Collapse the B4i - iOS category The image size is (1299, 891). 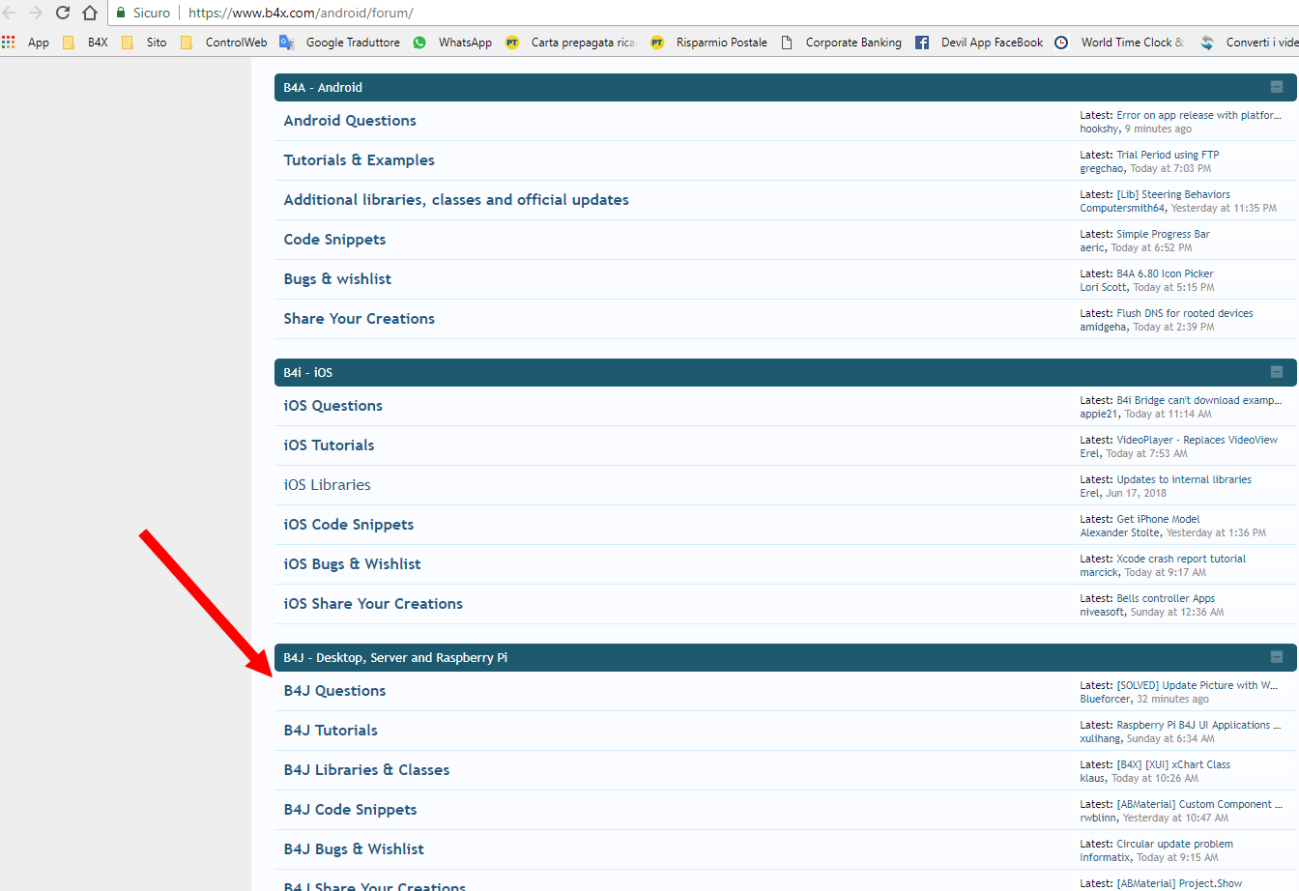click(1276, 372)
